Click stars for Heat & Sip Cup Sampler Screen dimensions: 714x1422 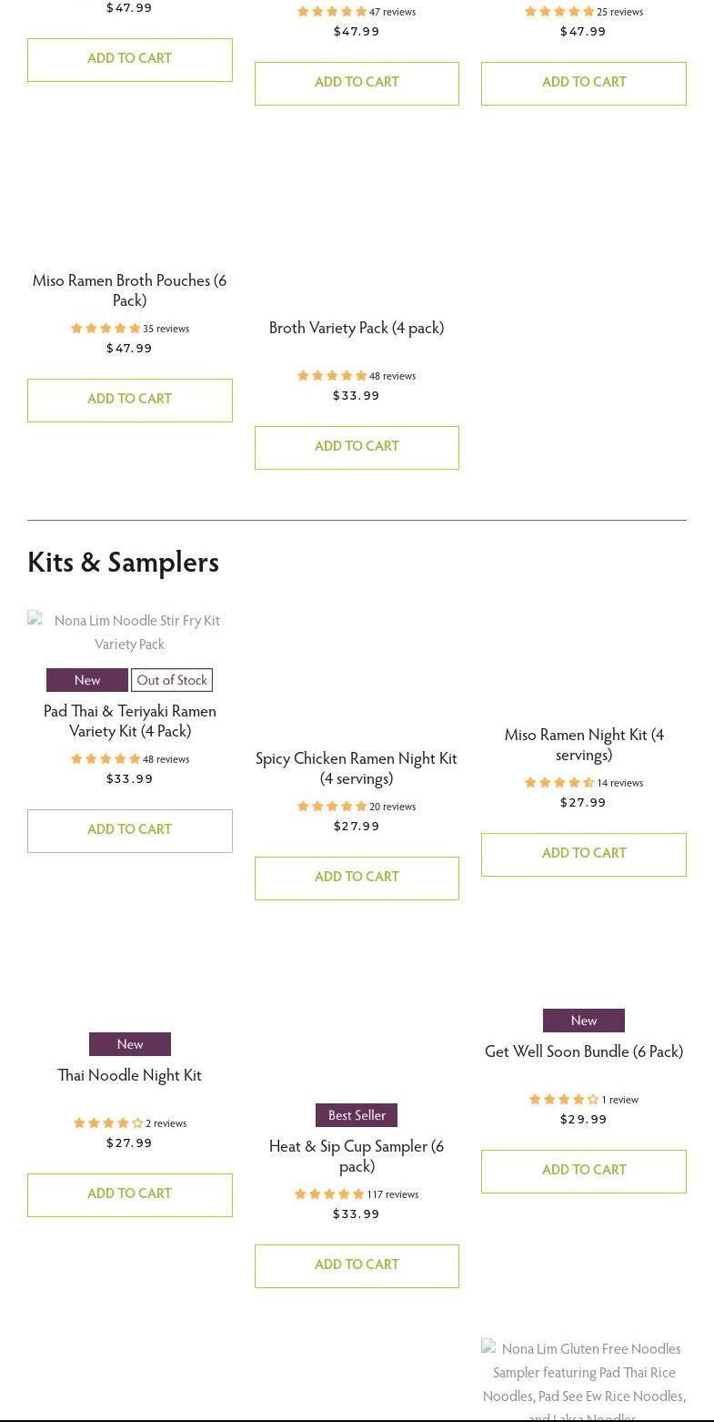click(x=329, y=1194)
